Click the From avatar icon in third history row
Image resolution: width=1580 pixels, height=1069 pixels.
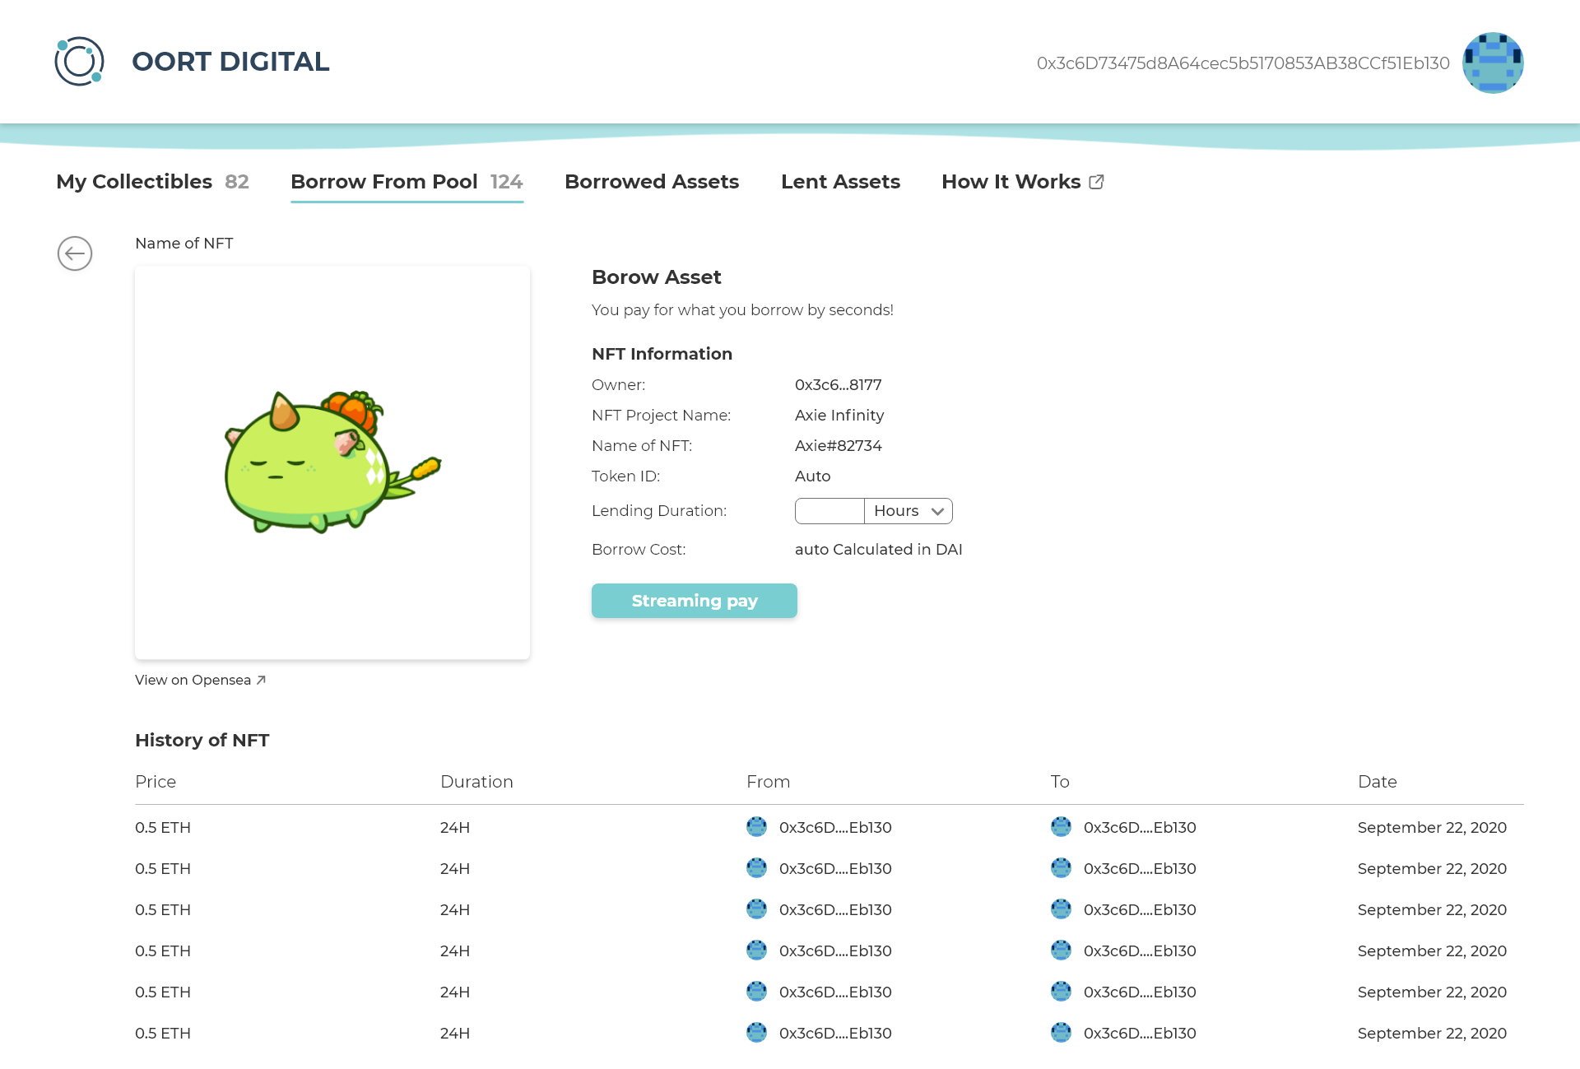[756, 909]
